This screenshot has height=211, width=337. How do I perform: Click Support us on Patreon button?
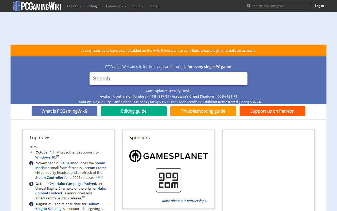(272, 111)
